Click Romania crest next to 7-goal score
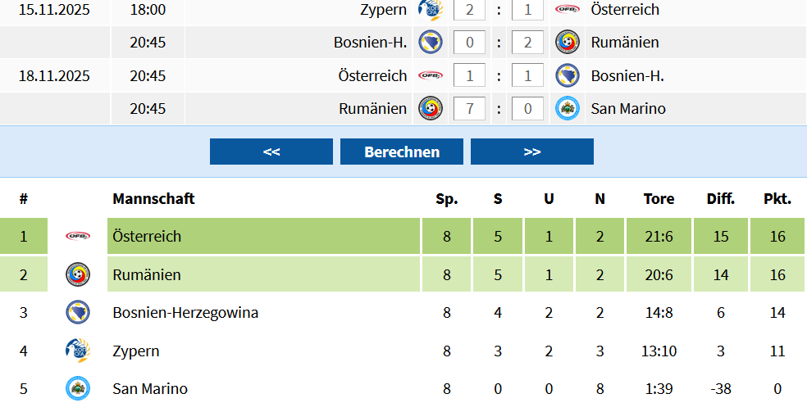The width and height of the screenshot is (807, 403). tap(431, 108)
